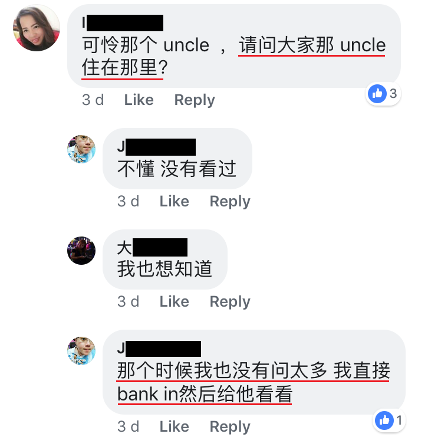Reply to the 可怜那个 uncle comment
This screenshot has width=441, height=437.
point(195,100)
